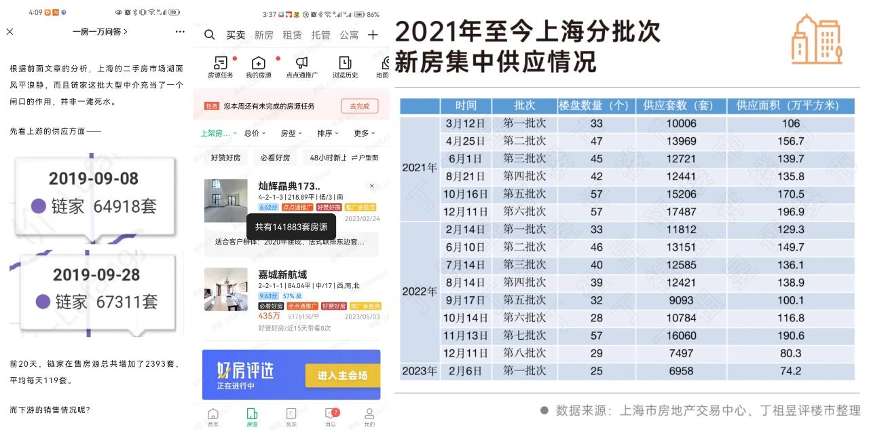
Task: Open 消息 messages with notification badge
Action: (331, 416)
